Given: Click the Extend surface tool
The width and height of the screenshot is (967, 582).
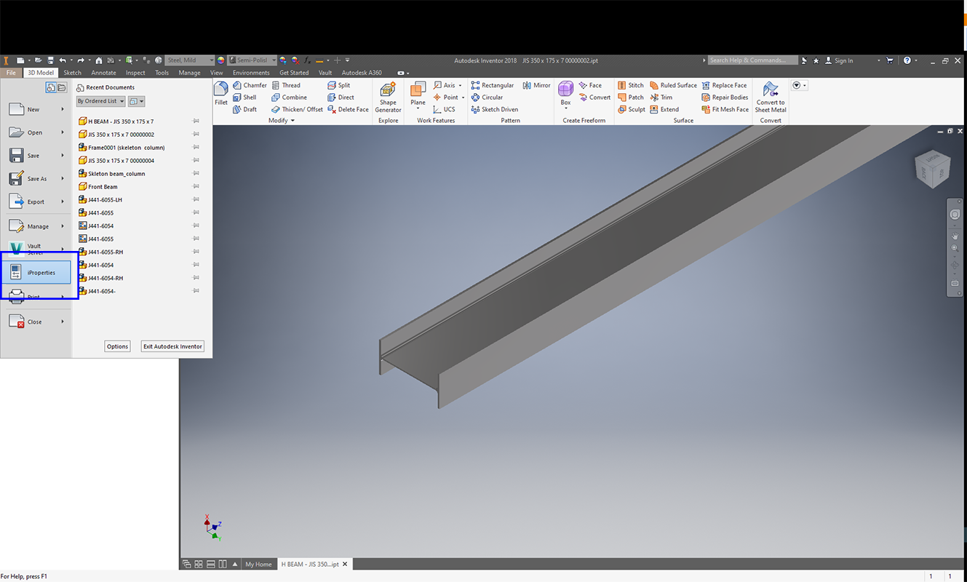Looking at the screenshot, I should click(x=664, y=109).
